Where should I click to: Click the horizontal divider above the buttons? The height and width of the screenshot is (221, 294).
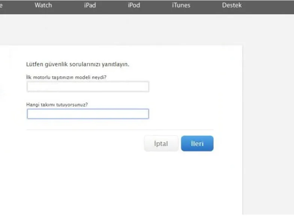click(120, 130)
